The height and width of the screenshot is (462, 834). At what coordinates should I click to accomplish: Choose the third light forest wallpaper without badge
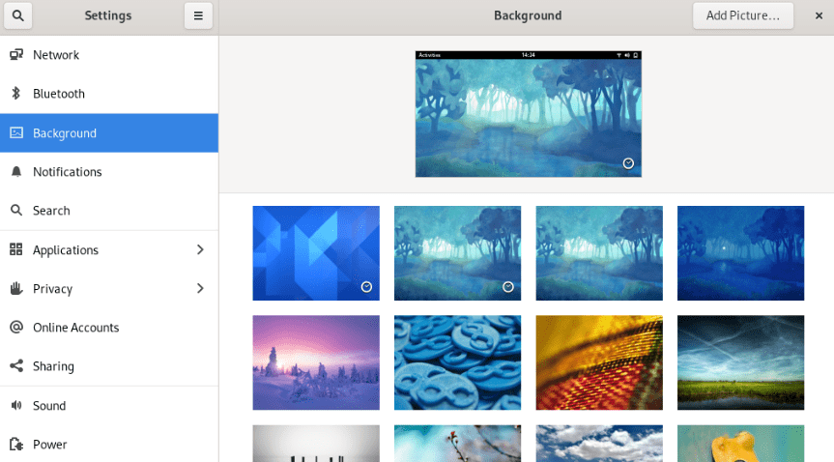coord(599,253)
